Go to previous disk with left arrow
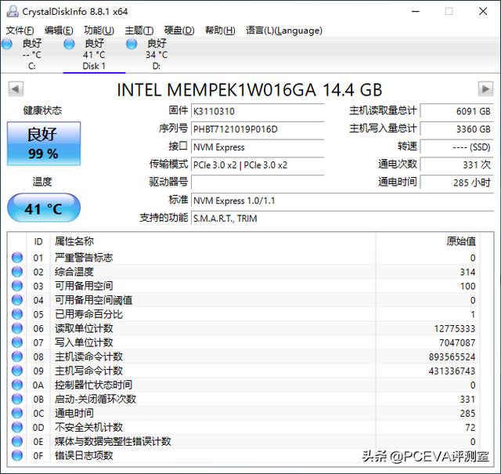 coord(16,89)
